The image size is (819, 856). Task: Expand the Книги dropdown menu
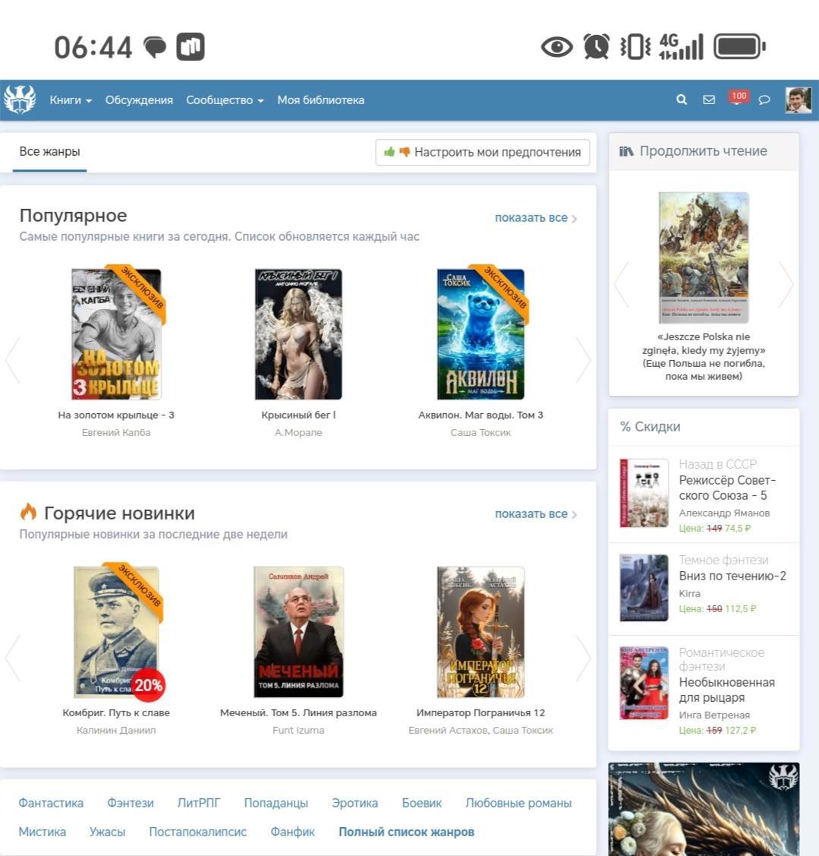(71, 100)
